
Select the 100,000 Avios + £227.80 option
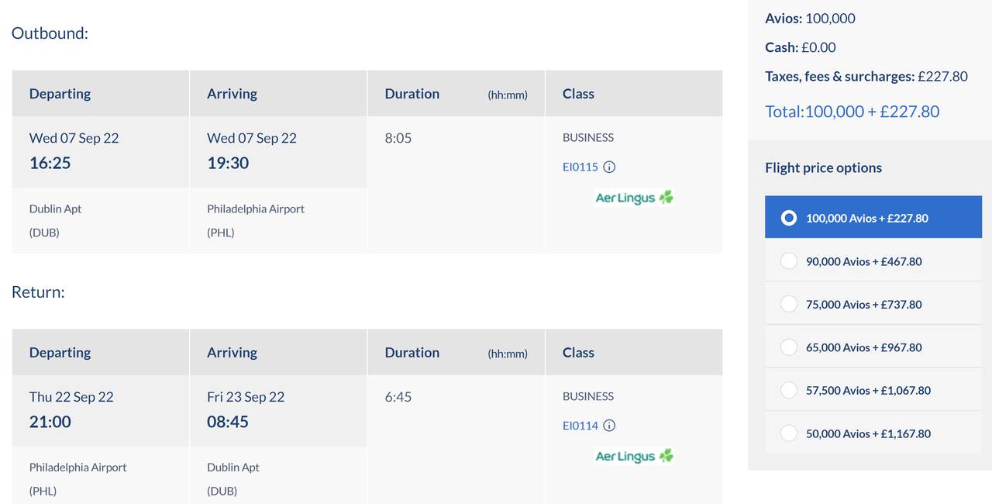click(873, 218)
